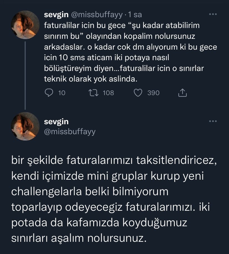Click the like count of 390
Image resolution: width=229 pixels, height=254 pixels.
point(153,93)
